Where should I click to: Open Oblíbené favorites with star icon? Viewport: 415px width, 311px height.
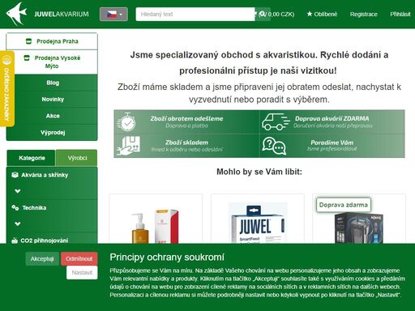[322, 14]
